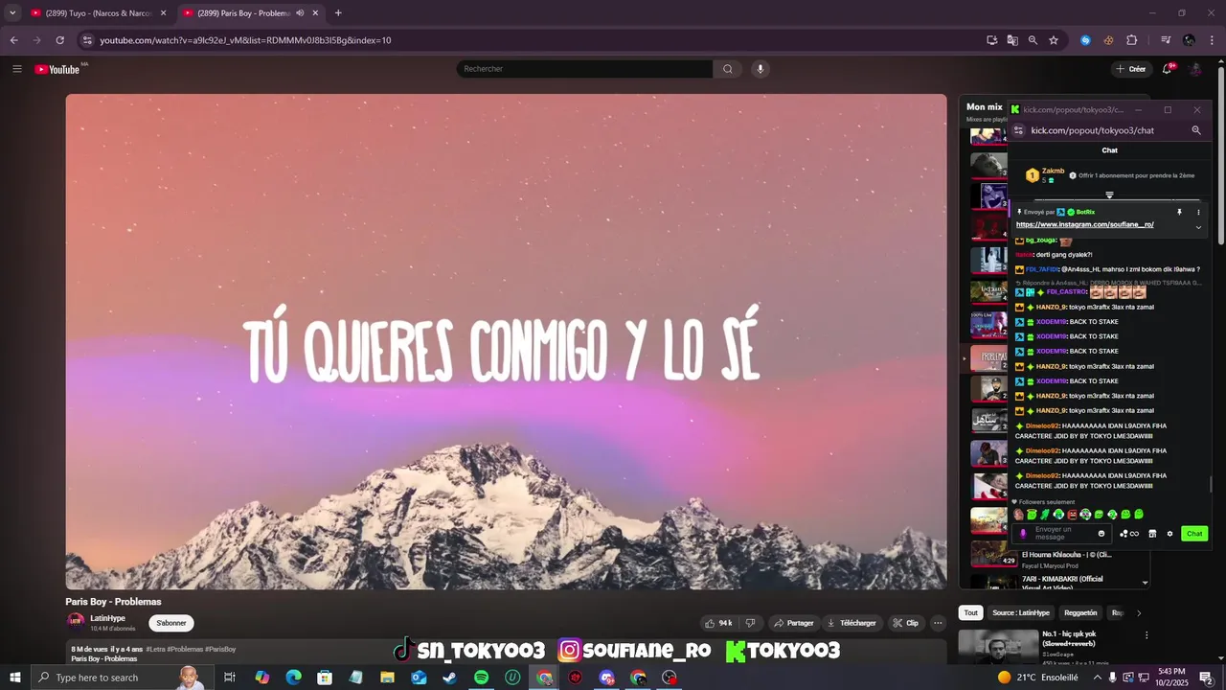Unpin the pinned BotRix message

pos(1179,212)
